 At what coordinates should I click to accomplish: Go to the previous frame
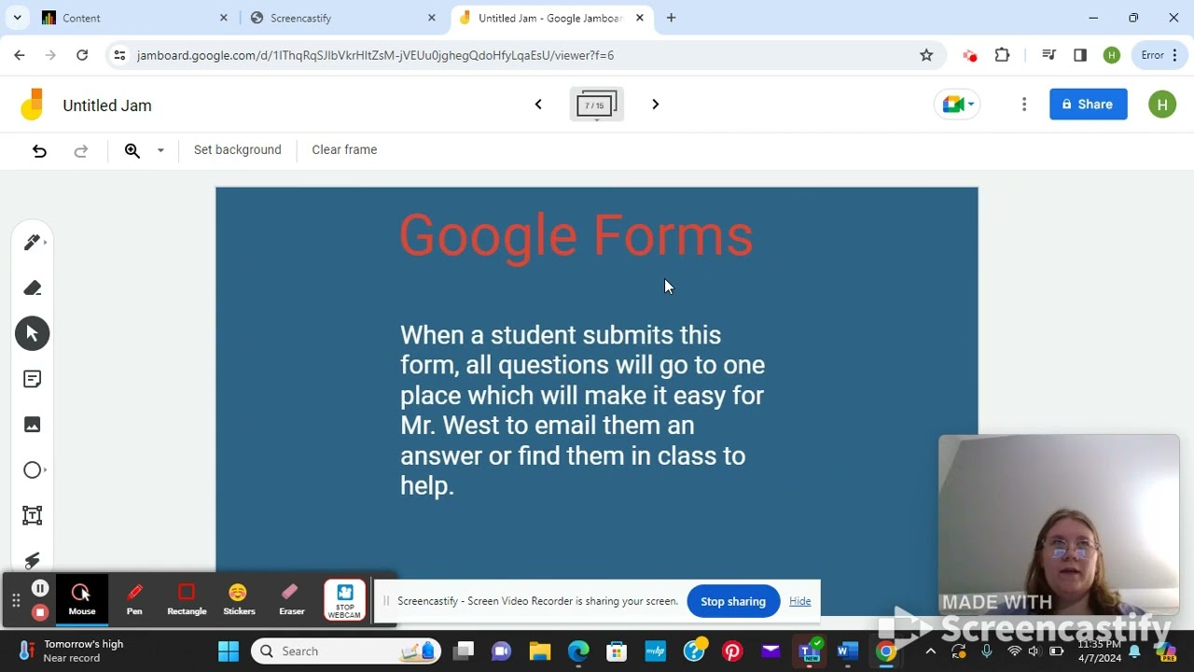point(538,105)
